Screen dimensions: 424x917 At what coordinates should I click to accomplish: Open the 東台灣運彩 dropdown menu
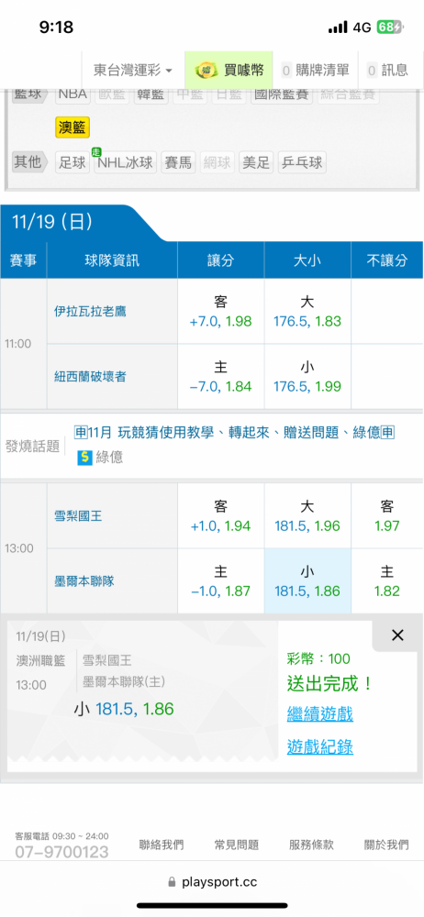coord(133,71)
